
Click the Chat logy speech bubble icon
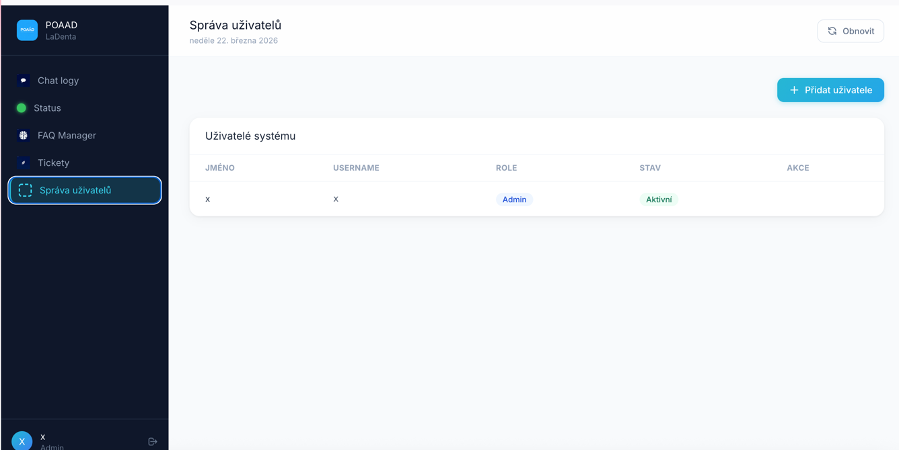(x=24, y=81)
